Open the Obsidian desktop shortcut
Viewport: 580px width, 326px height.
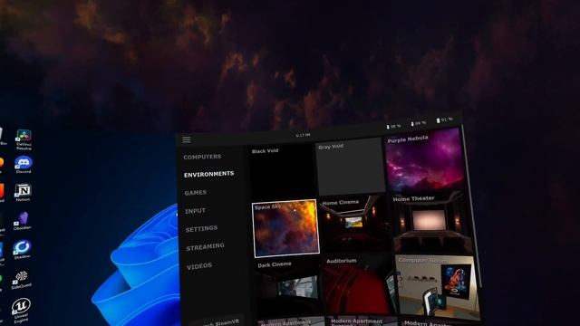pos(22,221)
